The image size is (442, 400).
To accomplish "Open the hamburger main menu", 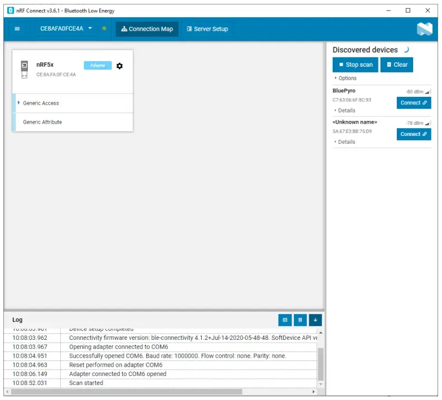I will 17,29.
